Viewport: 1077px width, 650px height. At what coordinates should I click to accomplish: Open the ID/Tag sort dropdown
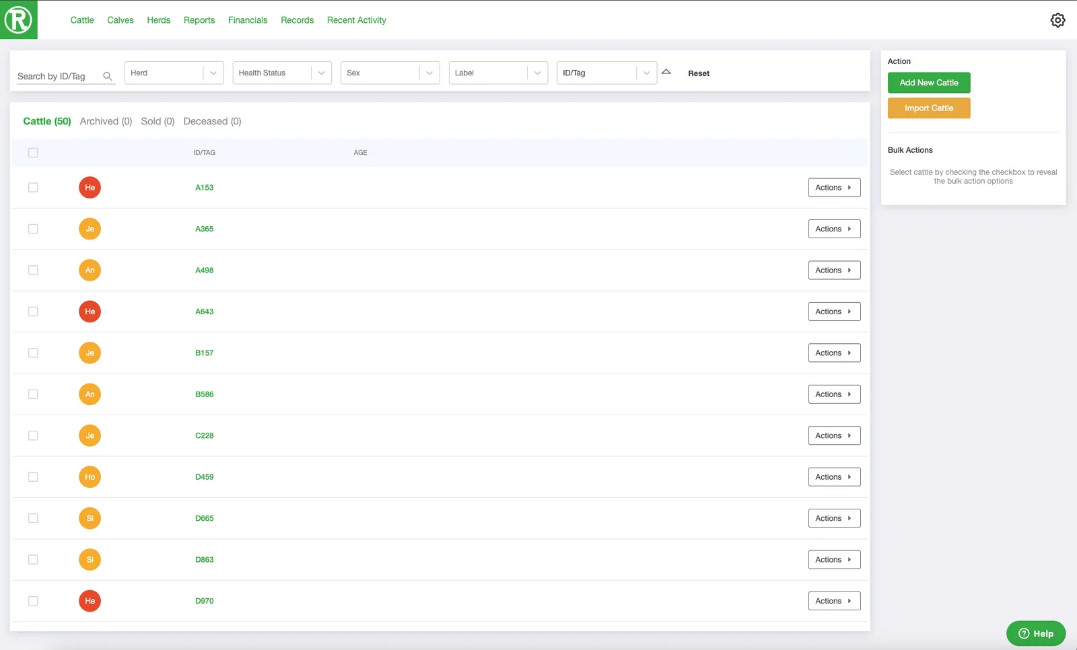click(606, 73)
